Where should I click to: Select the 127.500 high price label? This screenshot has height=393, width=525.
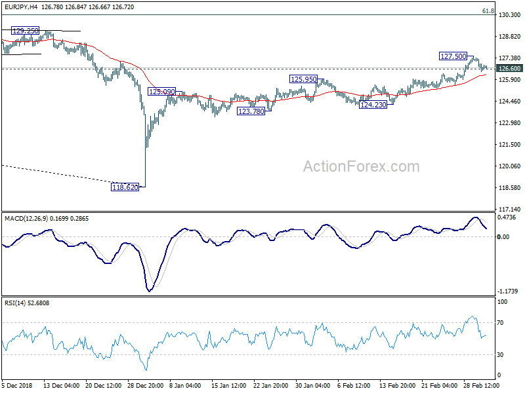pyautogui.click(x=453, y=56)
